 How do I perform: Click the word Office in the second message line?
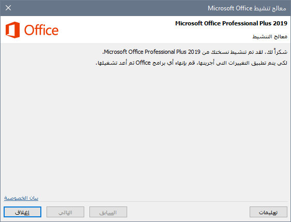pyautogui.click(x=143, y=63)
